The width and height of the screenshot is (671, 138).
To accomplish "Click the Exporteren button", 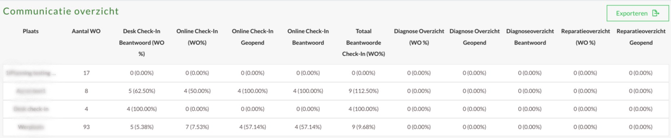I will [x=638, y=13].
